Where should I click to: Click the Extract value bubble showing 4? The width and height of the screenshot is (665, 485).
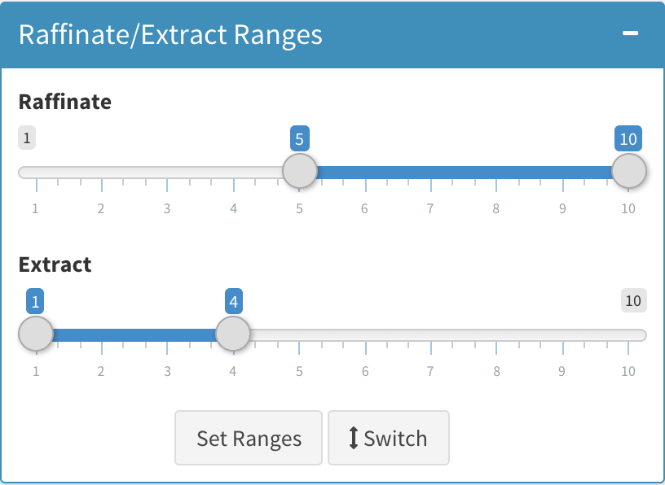tap(234, 302)
